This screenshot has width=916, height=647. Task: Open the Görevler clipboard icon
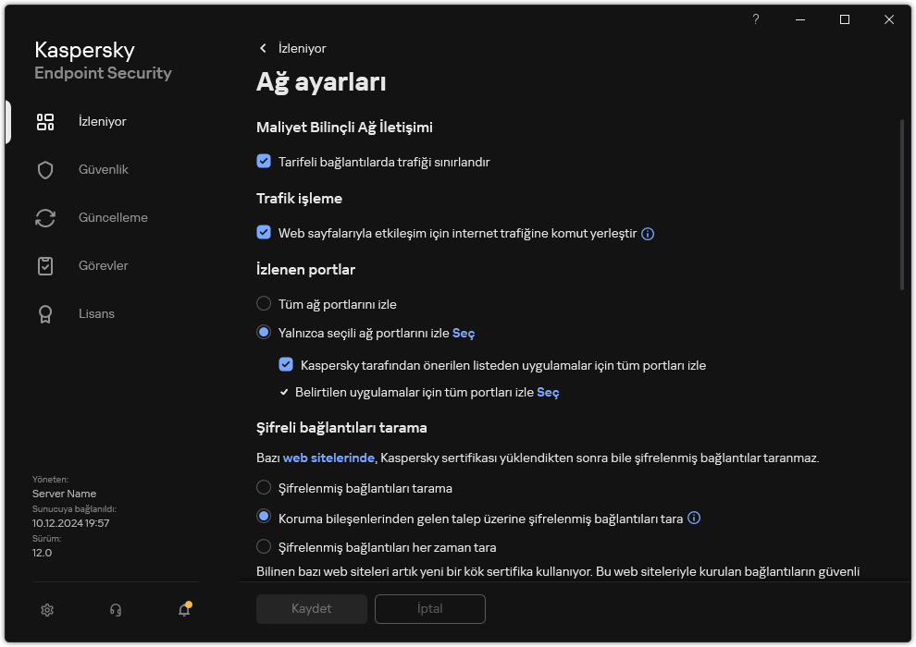point(45,266)
